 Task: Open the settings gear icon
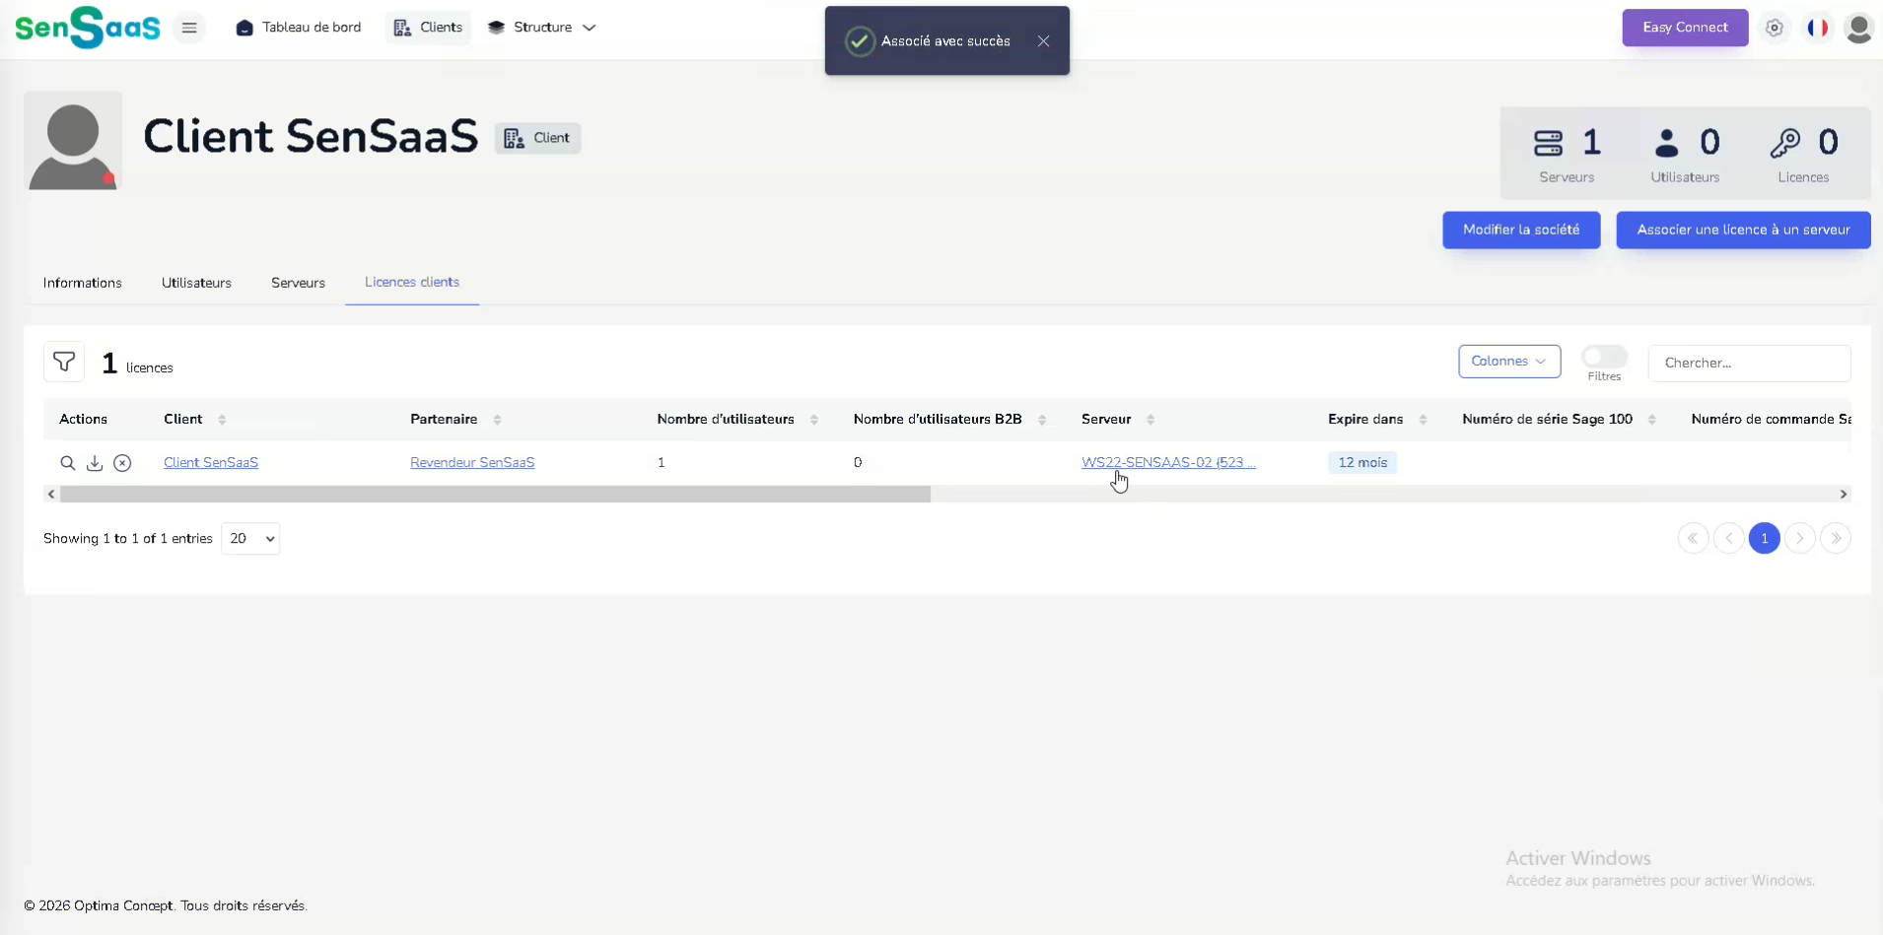pyautogui.click(x=1775, y=28)
